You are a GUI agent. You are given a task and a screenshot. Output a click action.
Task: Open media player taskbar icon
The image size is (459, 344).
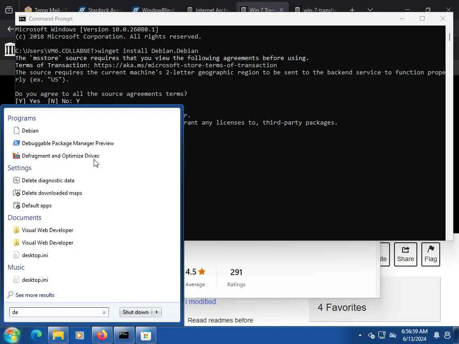pos(80,335)
